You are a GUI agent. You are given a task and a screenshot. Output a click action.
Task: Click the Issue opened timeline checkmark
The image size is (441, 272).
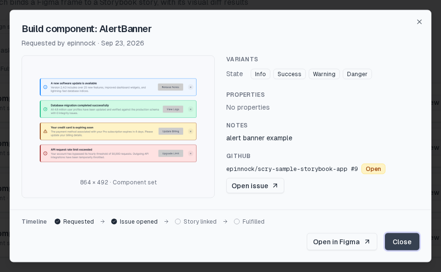114,221
